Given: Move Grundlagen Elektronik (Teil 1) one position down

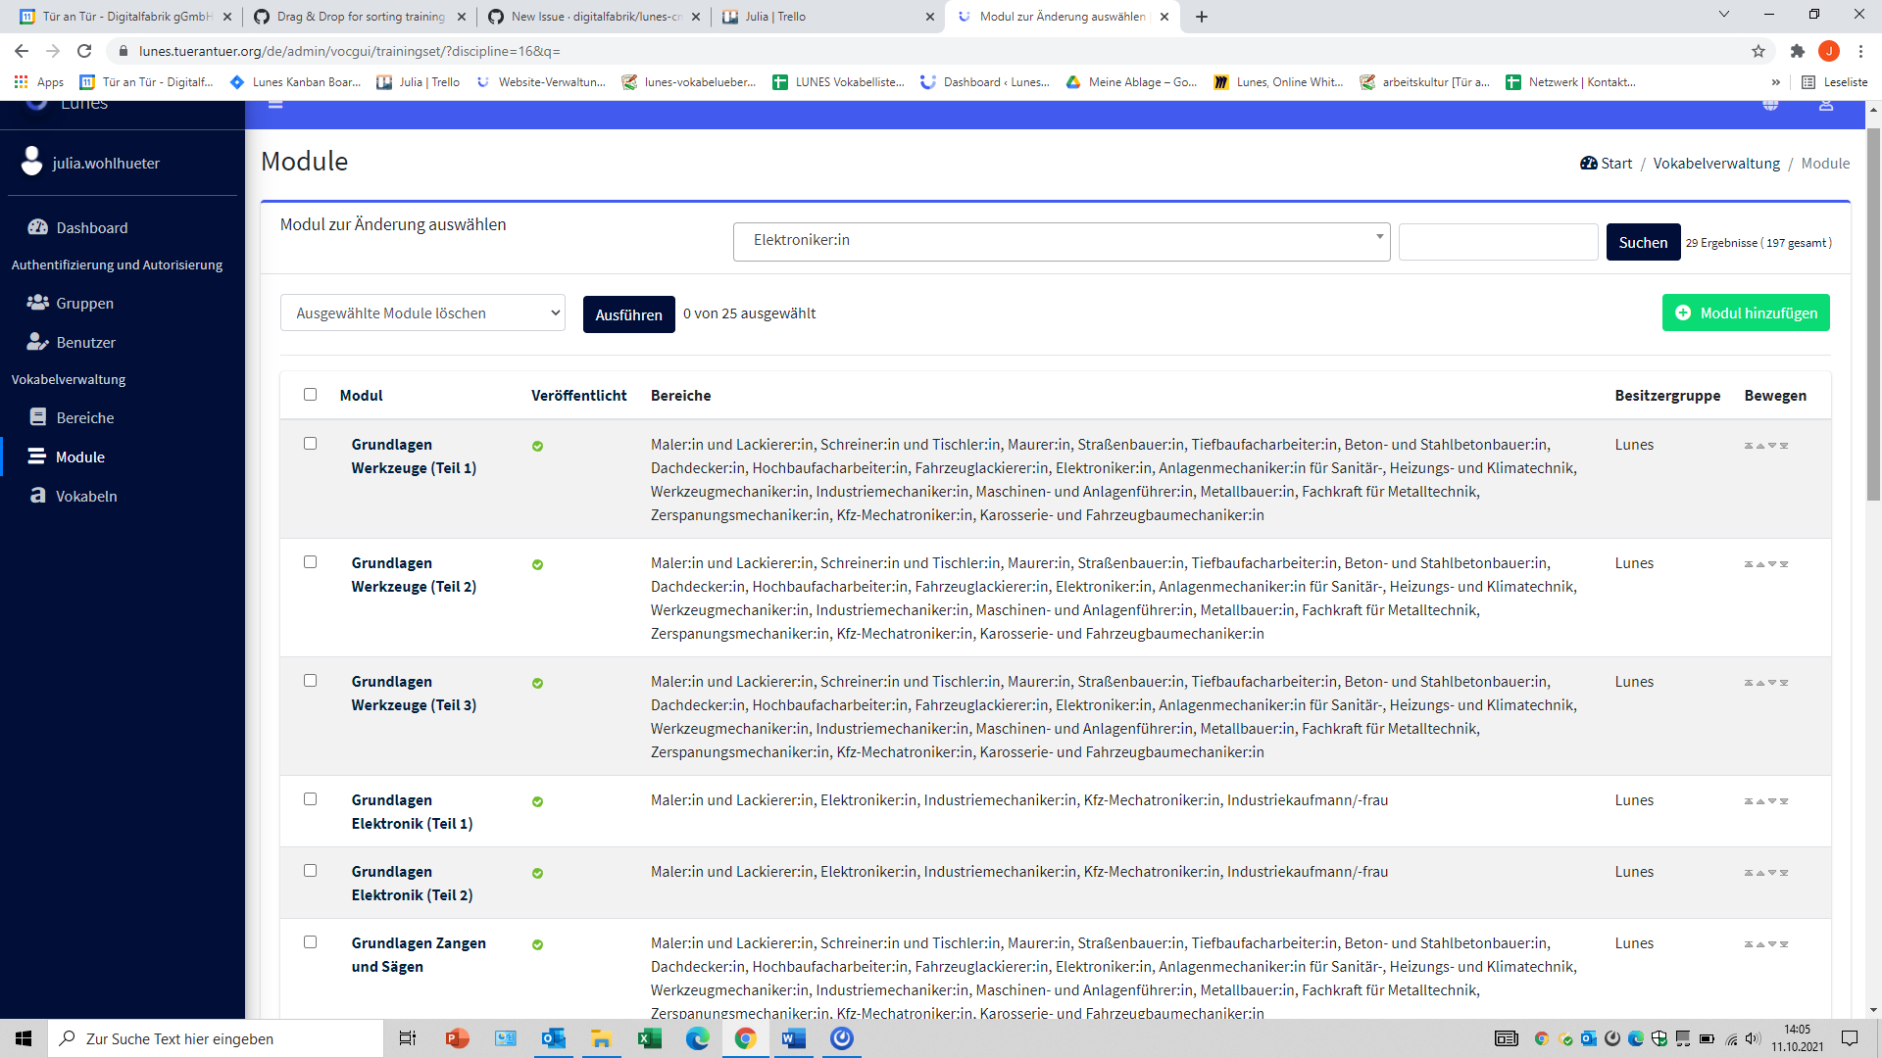Looking at the screenshot, I should pos(1772,800).
